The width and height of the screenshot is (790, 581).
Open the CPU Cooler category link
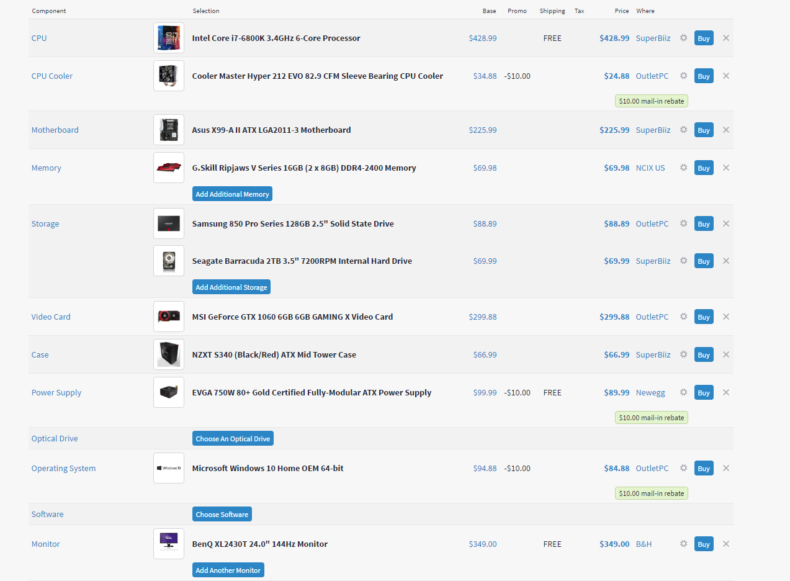[52, 76]
